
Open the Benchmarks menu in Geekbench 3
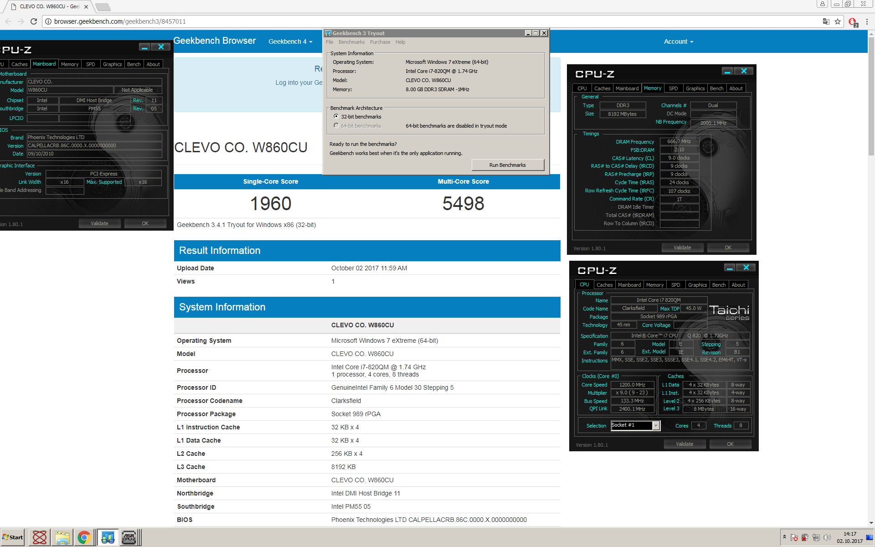click(x=351, y=42)
